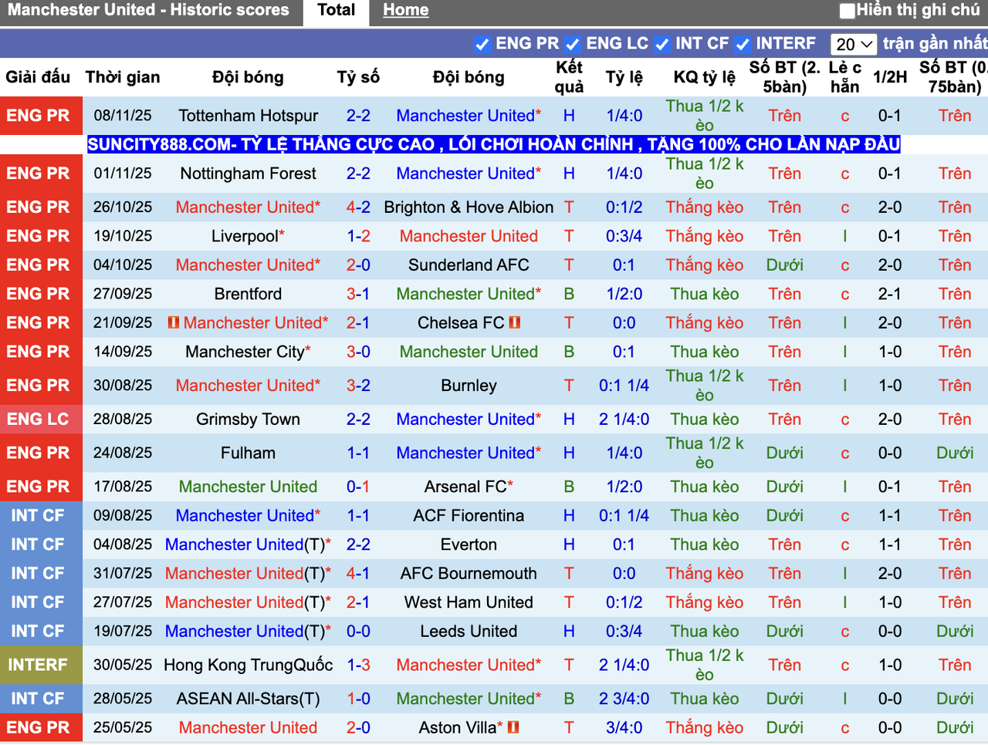This screenshot has width=988, height=745.
Task: Click the Lẻ chẵn column header
Action: pyautogui.click(x=845, y=77)
